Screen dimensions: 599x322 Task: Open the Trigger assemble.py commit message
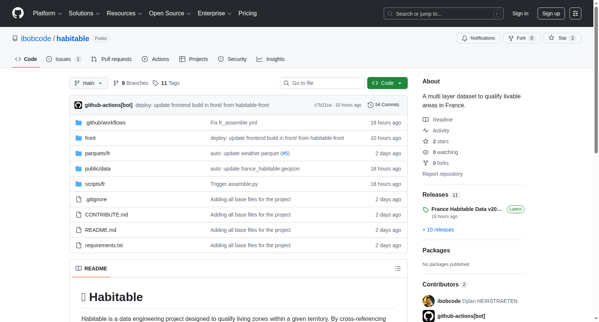tap(234, 184)
